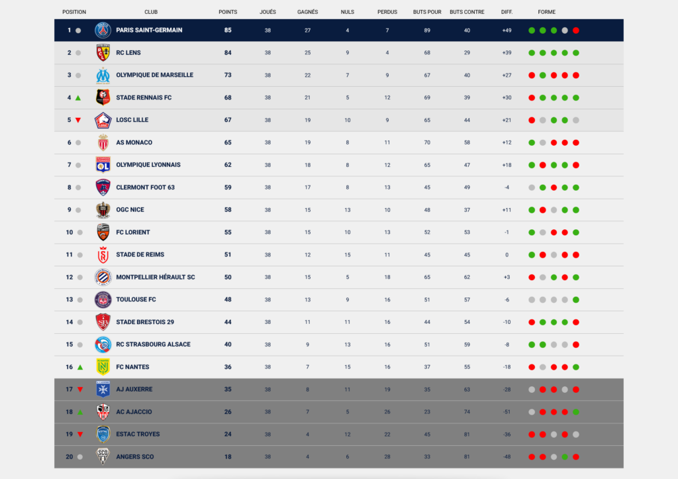Sort the table by the POINTS column header
This screenshot has height=479, width=678.
[x=228, y=12]
